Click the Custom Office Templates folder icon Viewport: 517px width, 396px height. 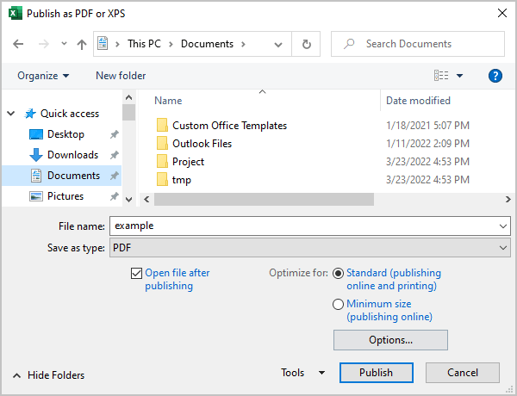tap(162, 125)
